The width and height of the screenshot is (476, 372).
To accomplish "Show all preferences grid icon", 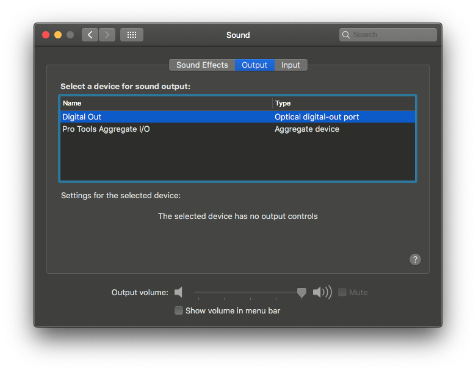I will (x=132, y=35).
